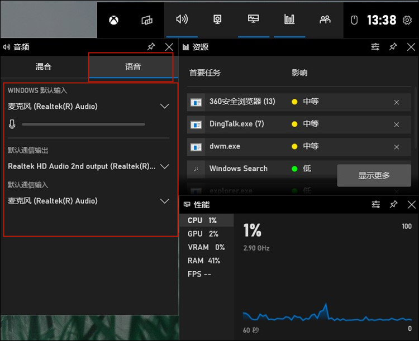Open Game Bar settings gear
Screen dimensions: 419x341
click(x=407, y=20)
